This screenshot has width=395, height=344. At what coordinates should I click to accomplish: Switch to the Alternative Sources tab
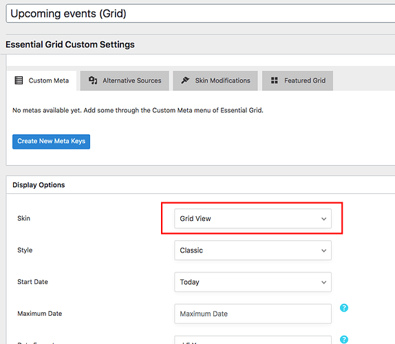[125, 80]
